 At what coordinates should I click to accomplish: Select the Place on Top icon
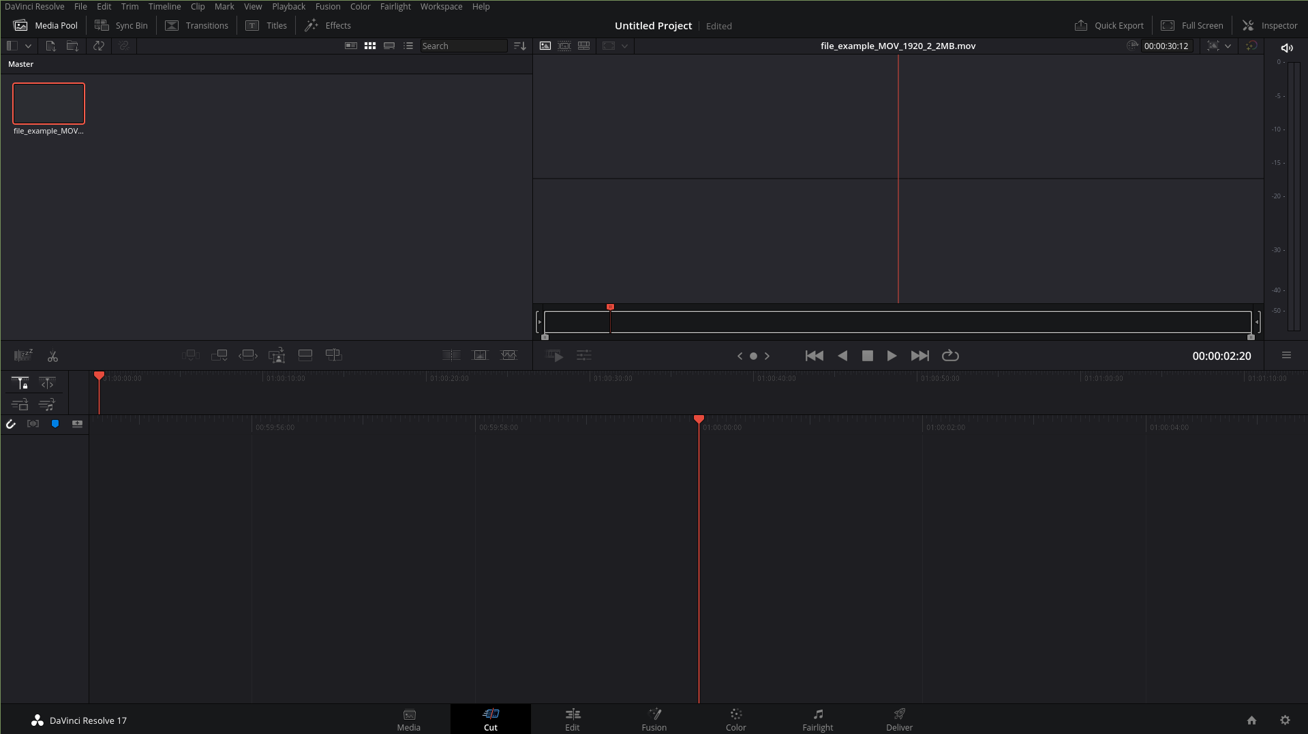[x=305, y=355]
